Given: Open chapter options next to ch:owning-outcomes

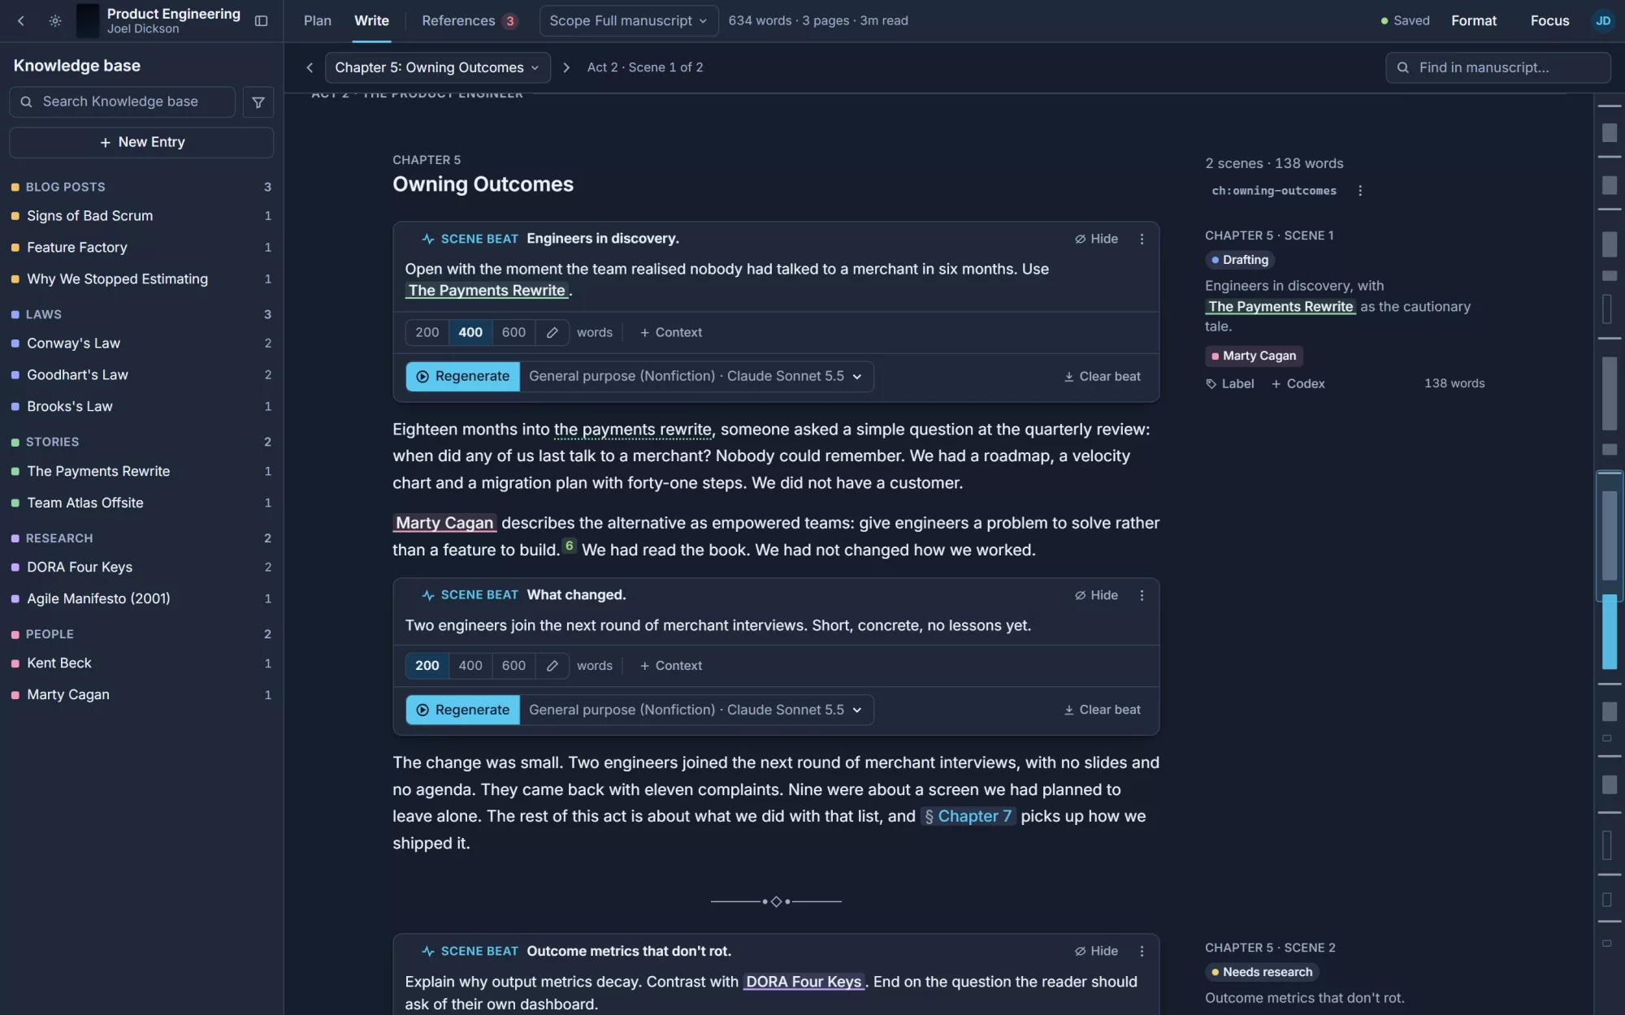Looking at the screenshot, I should click(1360, 191).
